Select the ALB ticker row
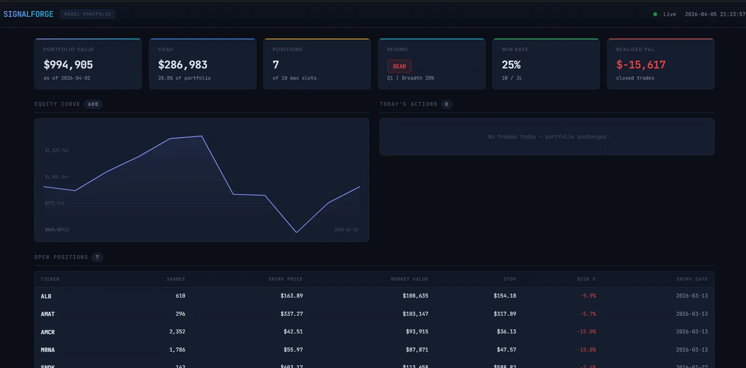The height and width of the screenshot is (368, 746). point(374,296)
